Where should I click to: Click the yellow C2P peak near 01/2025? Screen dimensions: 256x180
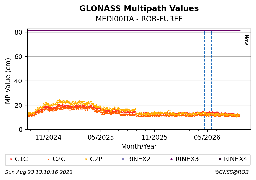[59, 100]
